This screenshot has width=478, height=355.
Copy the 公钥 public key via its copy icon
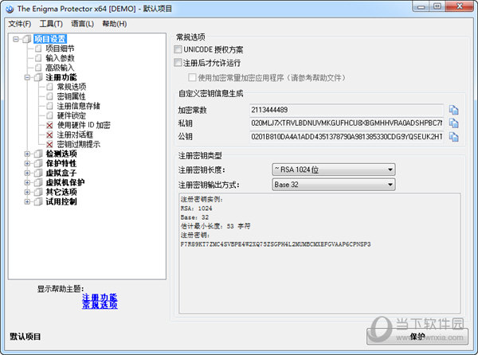453,137
